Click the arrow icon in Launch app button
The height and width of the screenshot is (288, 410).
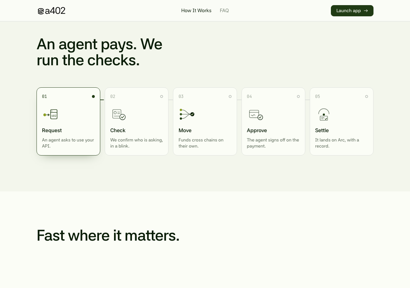click(366, 11)
